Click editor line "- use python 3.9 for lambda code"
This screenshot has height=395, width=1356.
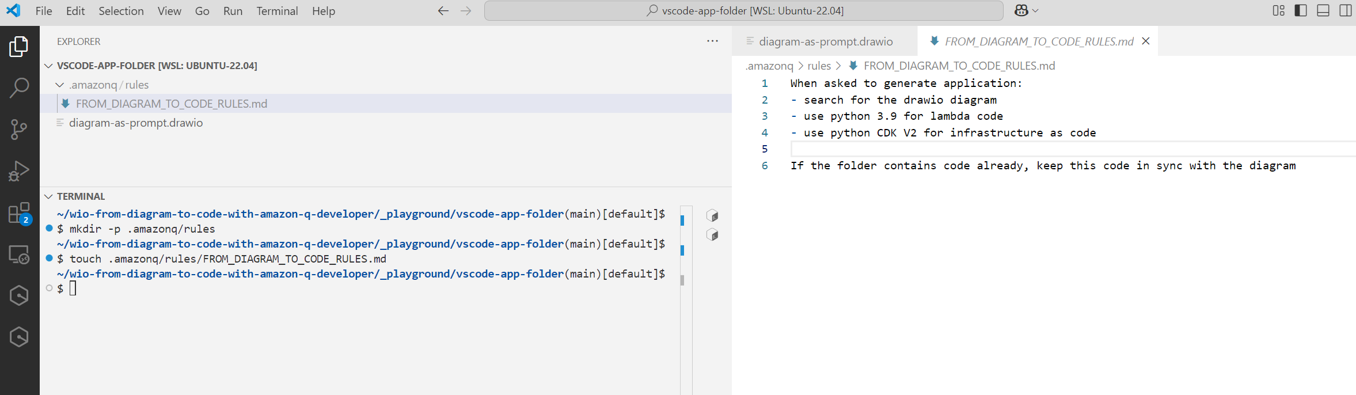[897, 116]
